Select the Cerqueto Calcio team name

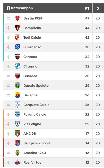(x=36, y=105)
